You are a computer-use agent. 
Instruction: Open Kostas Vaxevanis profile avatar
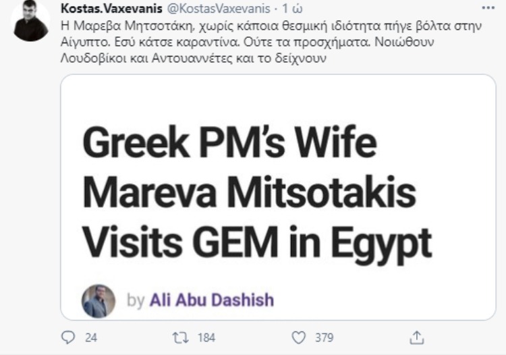(x=30, y=22)
